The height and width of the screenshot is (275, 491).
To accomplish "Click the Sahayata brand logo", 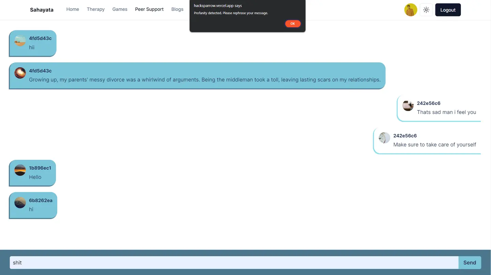I will tap(42, 10).
